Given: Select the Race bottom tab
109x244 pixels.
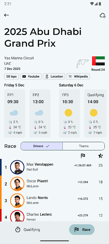Looking at the screenshot, I should pos(82,230).
